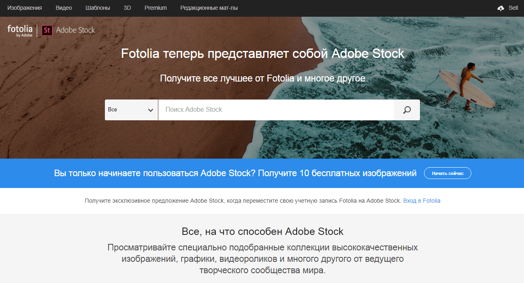Follow the Вход в Fotolia link
524x283 pixels.
(x=422, y=201)
